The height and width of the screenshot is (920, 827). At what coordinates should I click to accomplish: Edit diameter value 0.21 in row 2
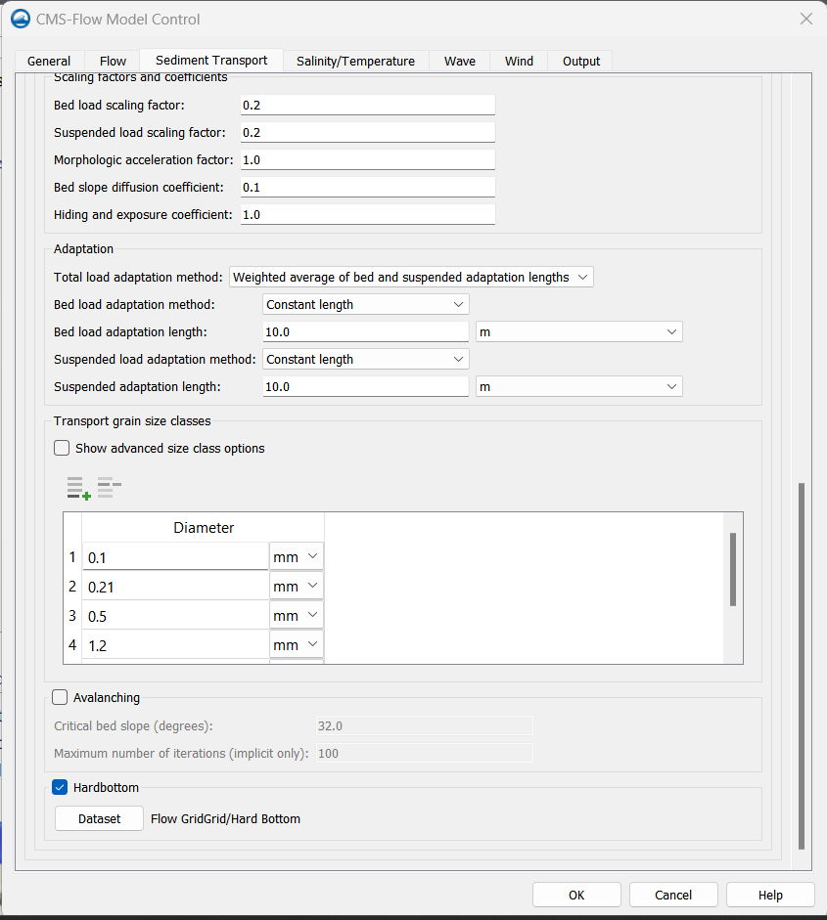point(175,587)
